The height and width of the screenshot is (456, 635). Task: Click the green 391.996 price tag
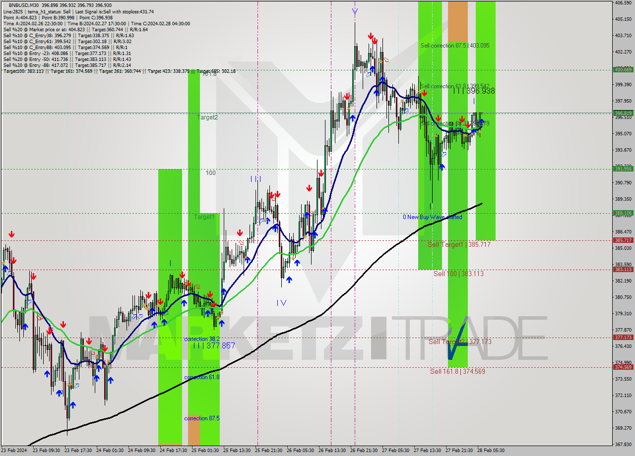coord(623,169)
